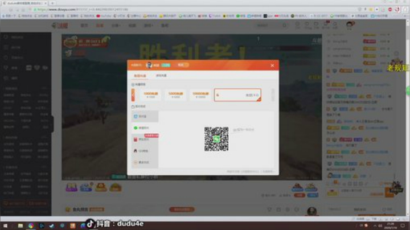
Task: Click the third golden chest below video
Action: click(101, 187)
